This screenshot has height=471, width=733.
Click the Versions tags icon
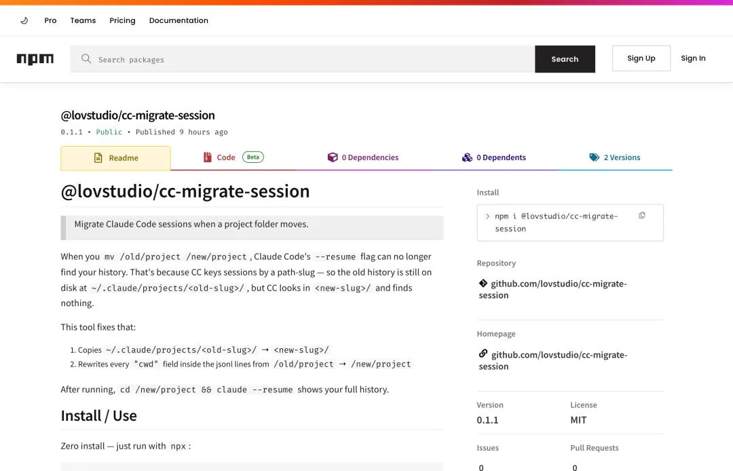[x=594, y=157]
